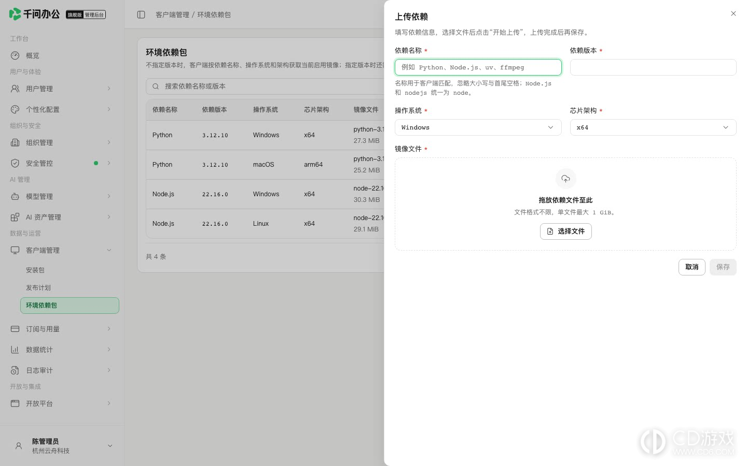This screenshot has height=466, width=747.
Task: Click the 共 4 条 total count text
Action: 156,257
